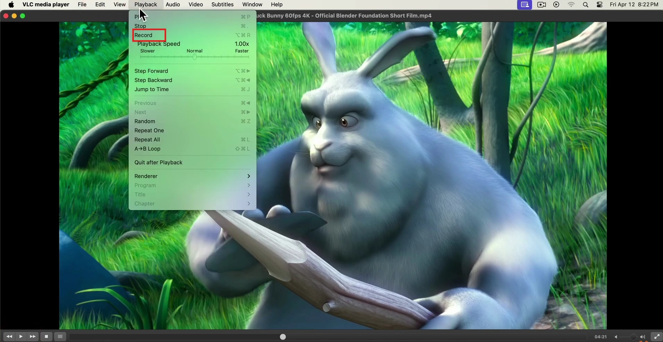The width and height of the screenshot is (663, 342).
Task: Choose Stop from the Playback menu
Action: pos(192,26)
